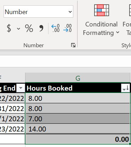Select cell with 14.00 hours
131x147 pixels.
point(78,129)
